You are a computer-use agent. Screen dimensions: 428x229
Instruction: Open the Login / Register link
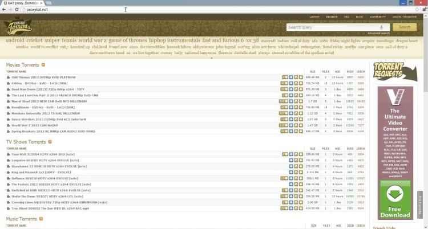click(x=405, y=17)
